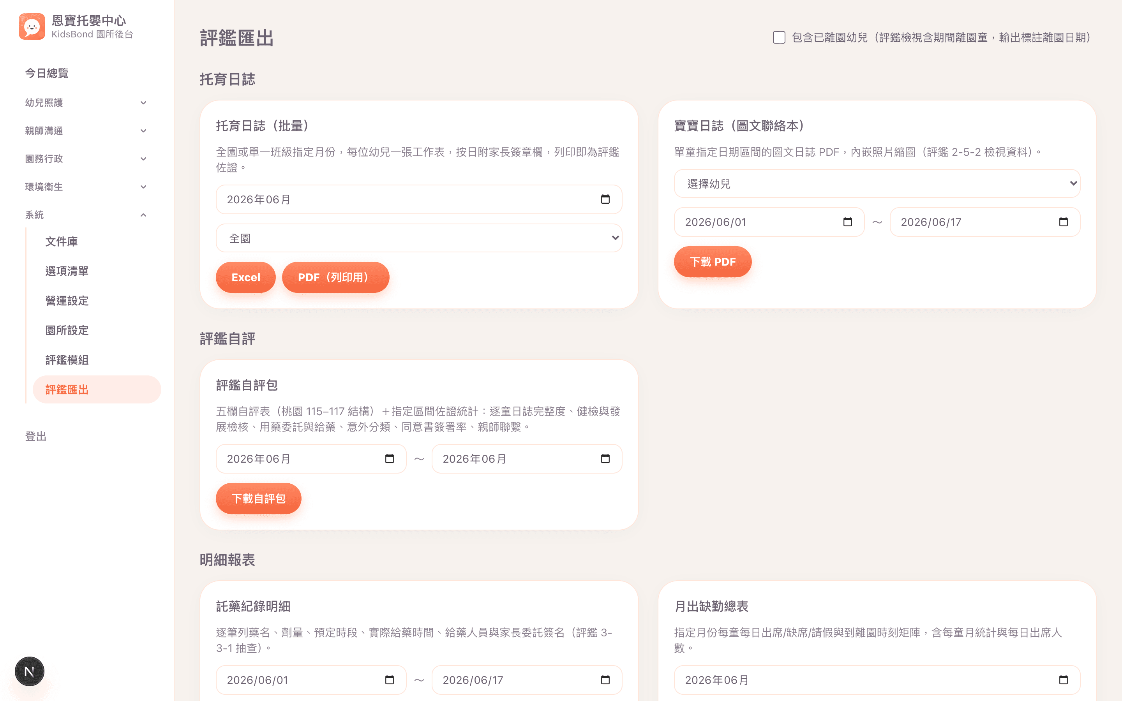Expand the 幼兒照護 sidebar group

(x=86, y=102)
